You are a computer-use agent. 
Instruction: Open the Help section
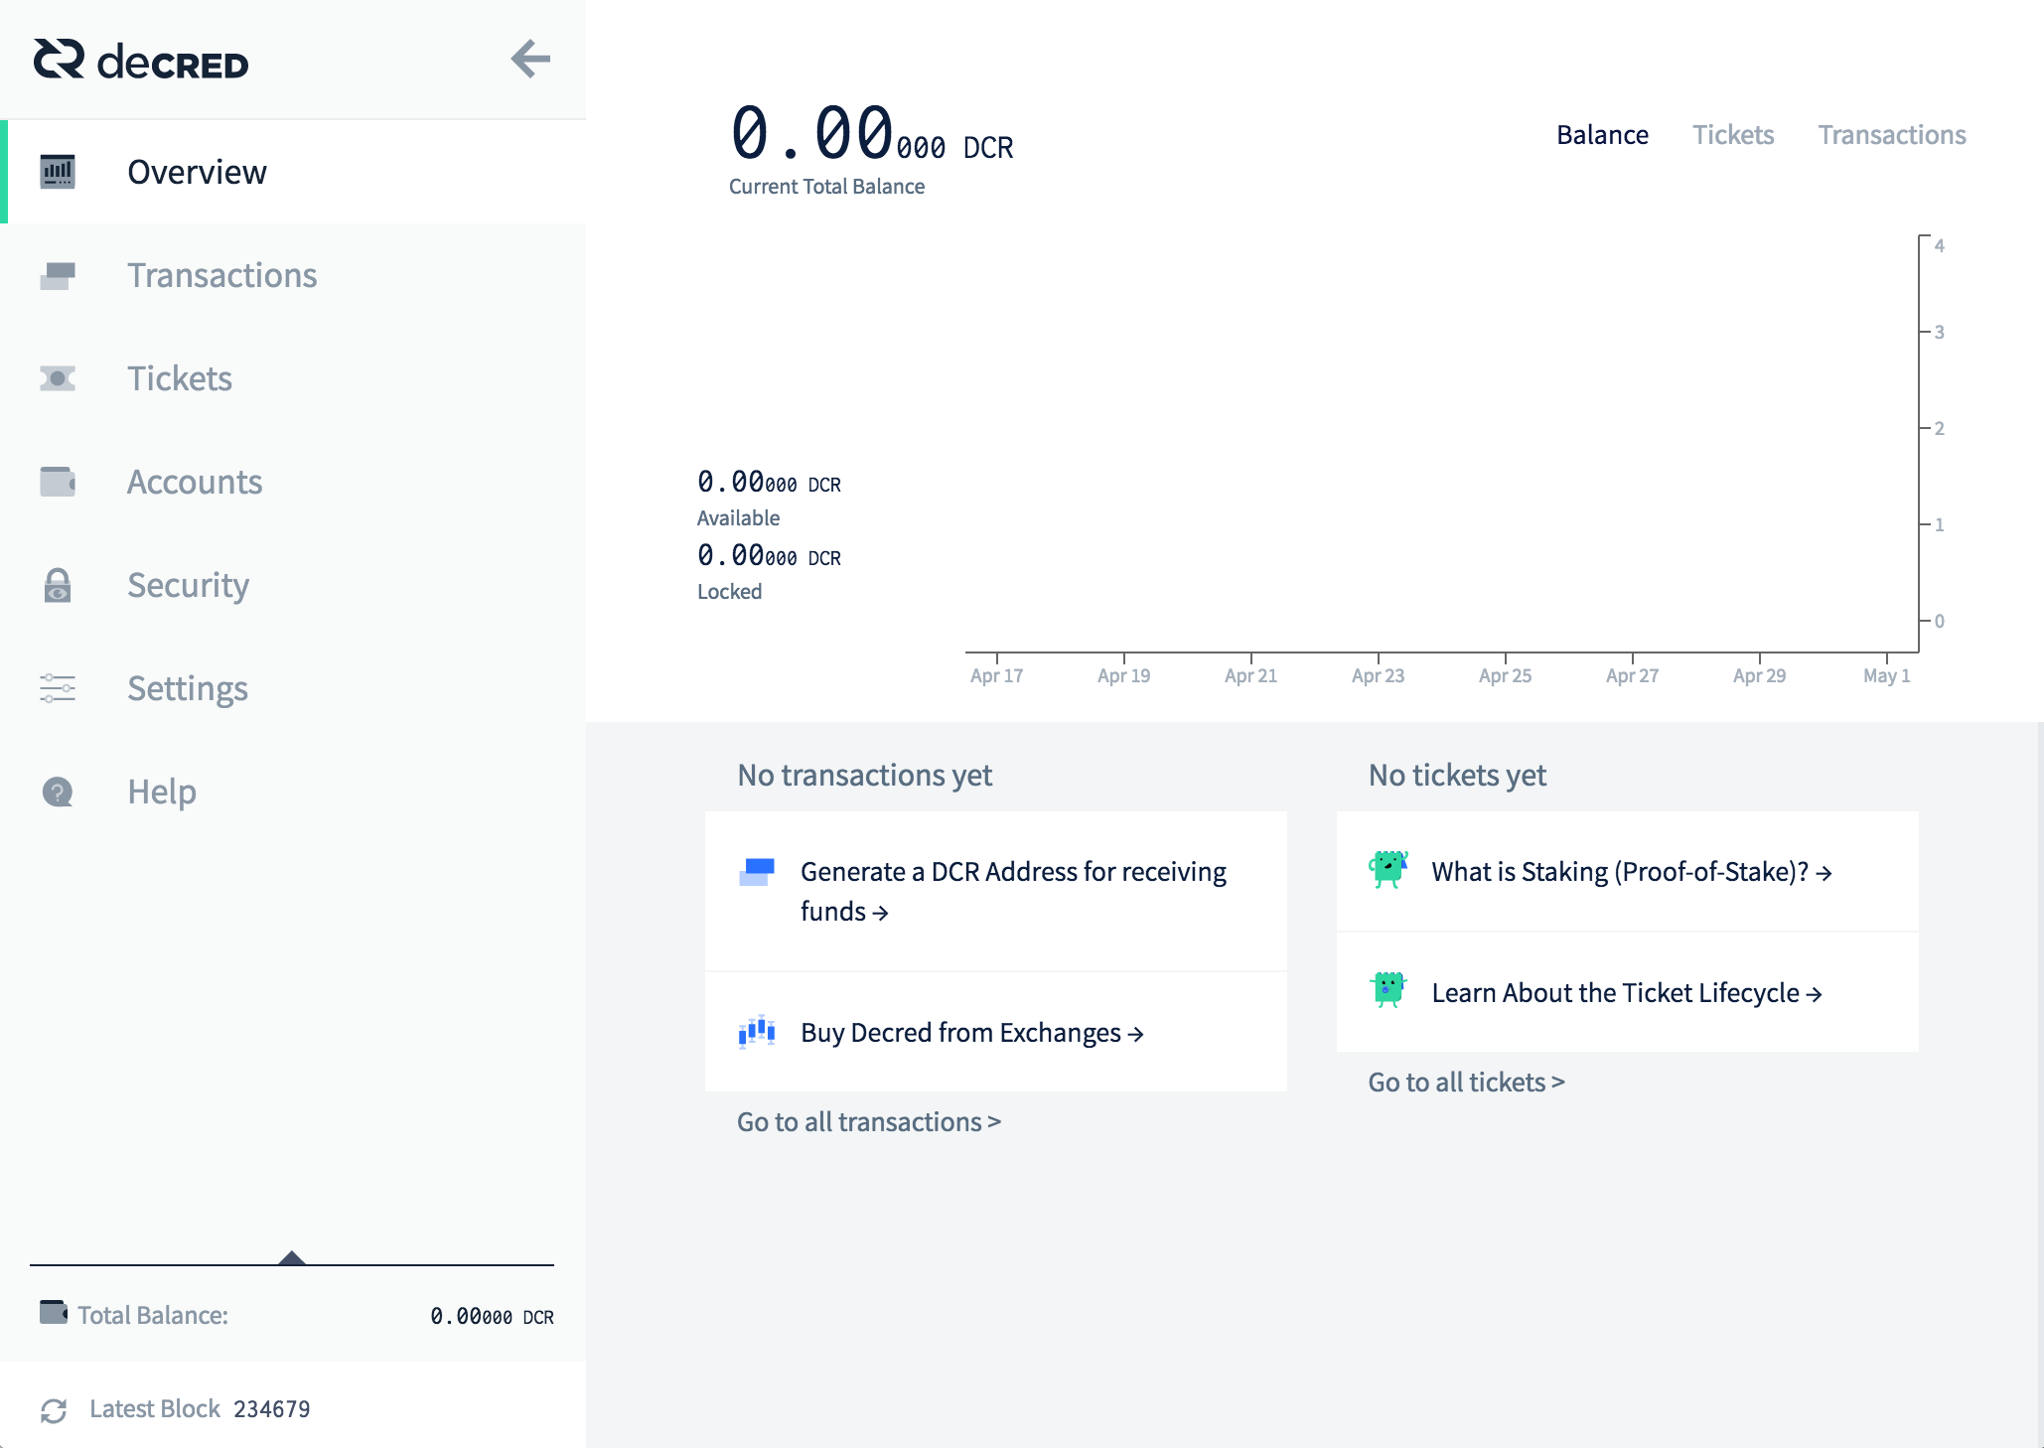coord(293,792)
